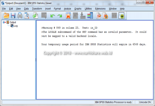Select the Output book icon in outline
155x106 pixels.
[x=7, y=22]
